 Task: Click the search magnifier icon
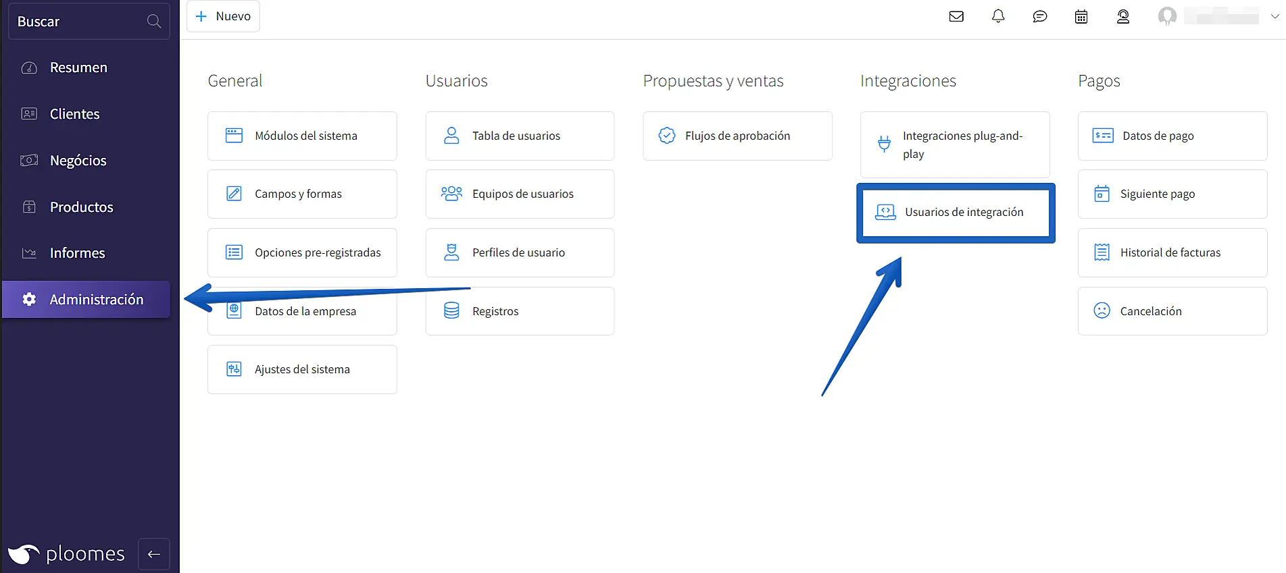pos(154,22)
